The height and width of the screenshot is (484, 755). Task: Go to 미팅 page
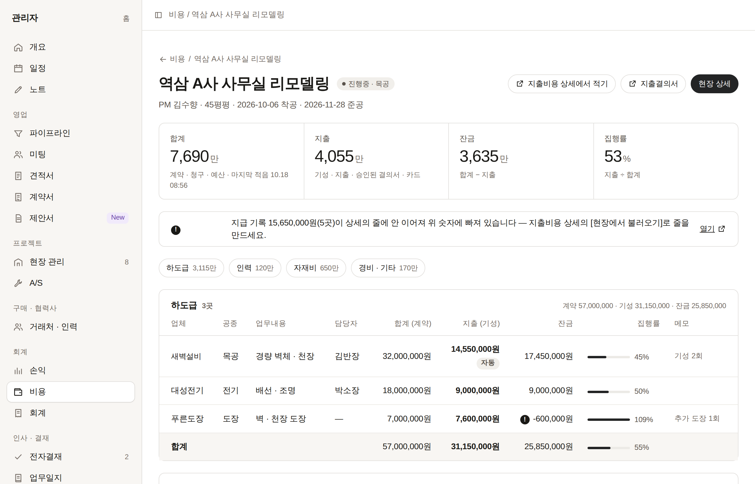tap(71, 154)
